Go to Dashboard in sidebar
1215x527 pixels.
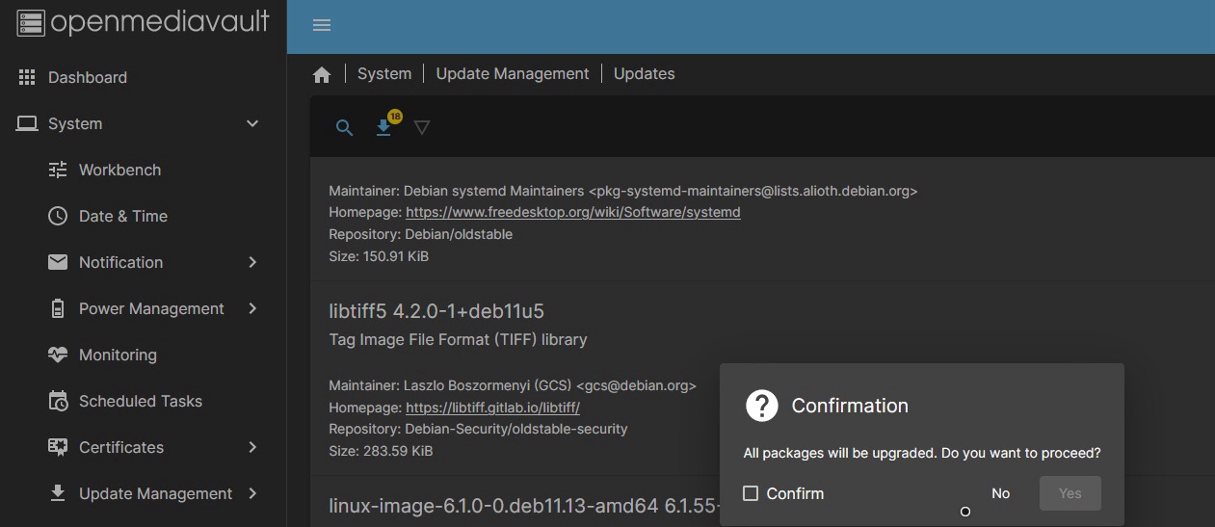click(87, 77)
